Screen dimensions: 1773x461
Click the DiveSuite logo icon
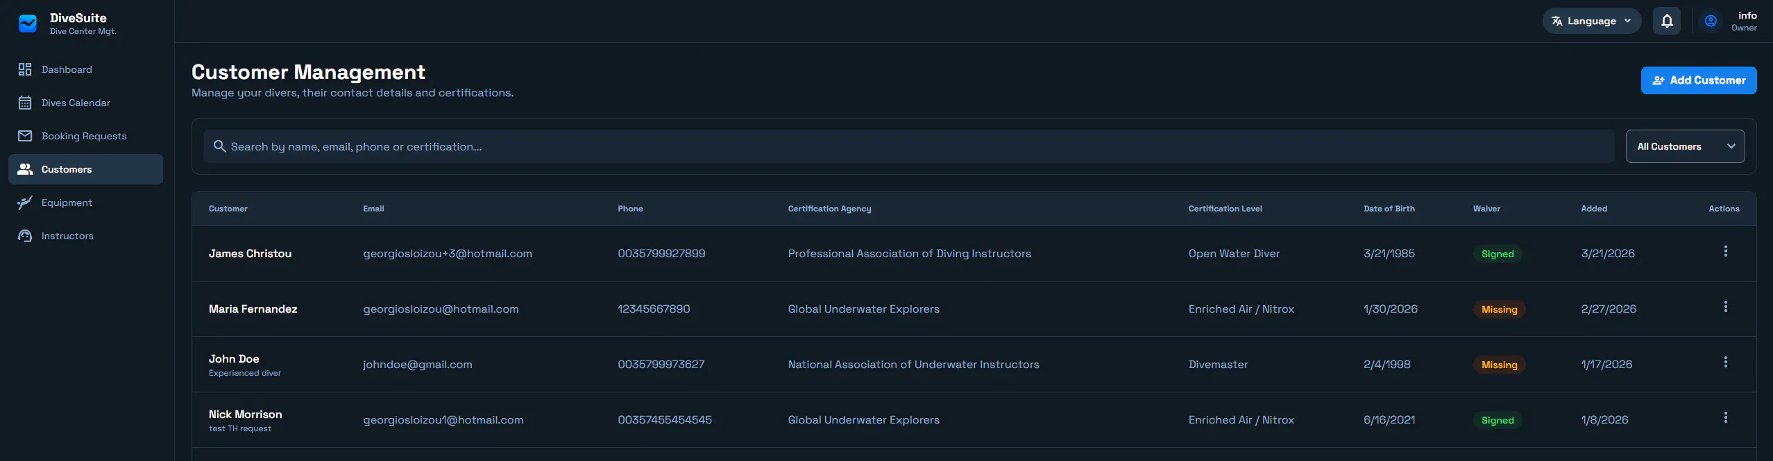(x=28, y=24)
